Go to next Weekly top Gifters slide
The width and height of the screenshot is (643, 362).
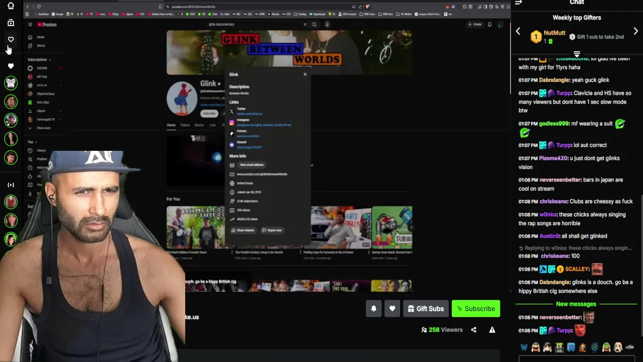(635, 32)
